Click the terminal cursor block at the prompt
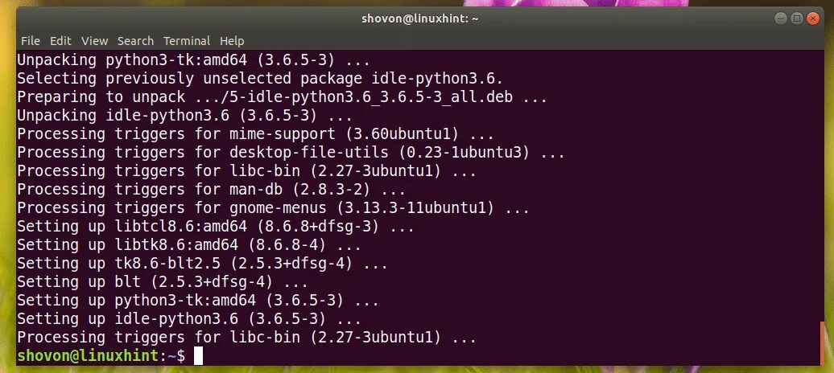Viewport: 834px width, 373px height. pyautogui.click(x=198, y=355)
